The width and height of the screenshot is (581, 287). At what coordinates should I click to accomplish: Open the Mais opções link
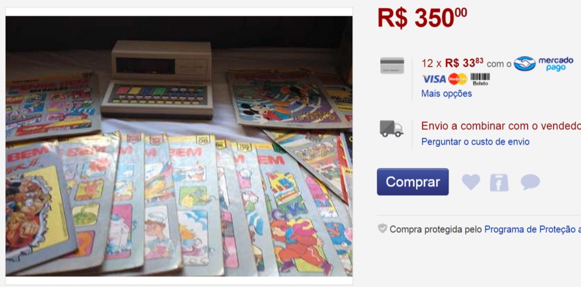pyautogui.click(x=447, y=94)
